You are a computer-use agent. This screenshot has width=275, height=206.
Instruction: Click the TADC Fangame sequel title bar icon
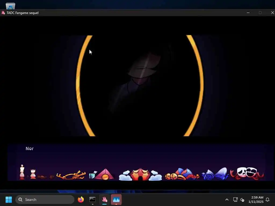[x=3, y=13]
